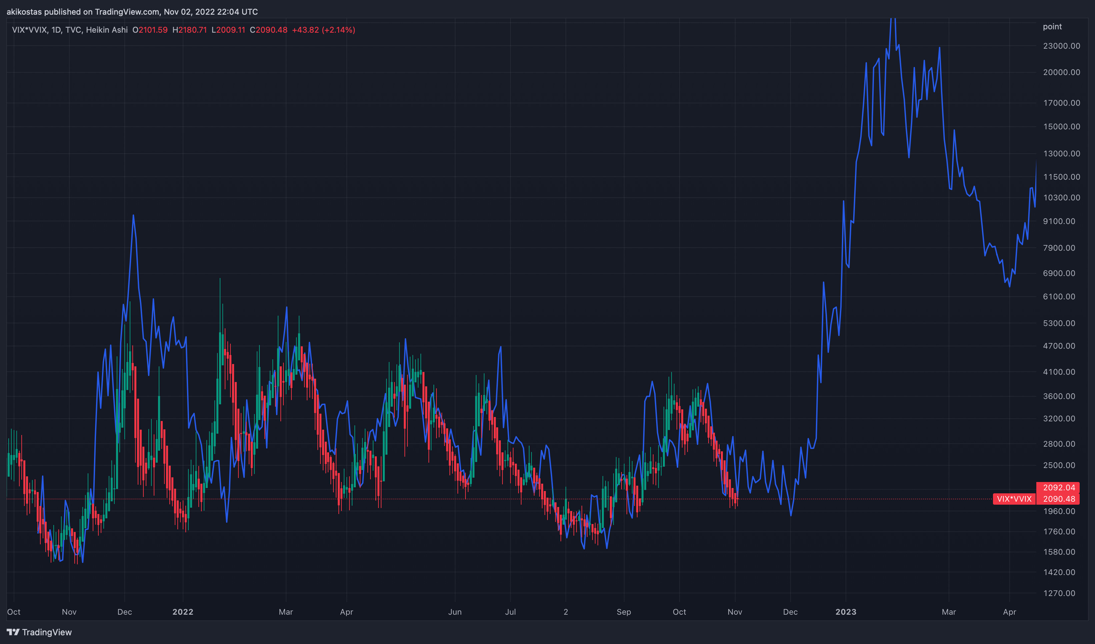Click the 2023 year label on time axis
Viewport: 1095px width, 644px height.
click(x=846, y=612)
